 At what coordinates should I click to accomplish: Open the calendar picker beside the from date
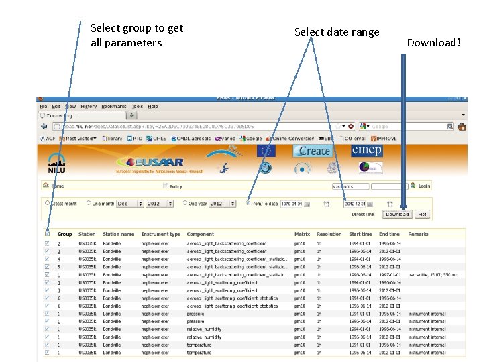(x=307, y=204)
